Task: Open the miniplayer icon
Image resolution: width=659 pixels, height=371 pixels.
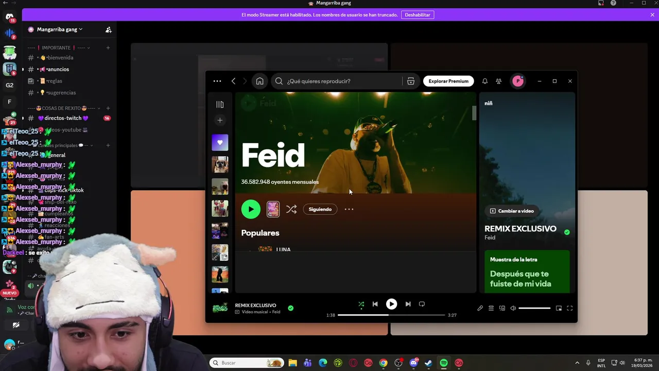Action: (x=559, y=308)
